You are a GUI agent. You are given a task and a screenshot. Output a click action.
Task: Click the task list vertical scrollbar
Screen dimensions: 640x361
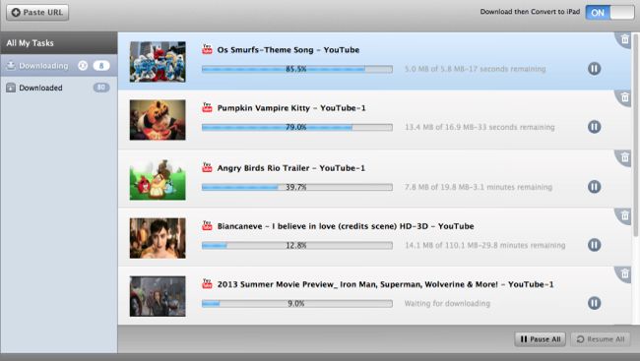click(636, 135)
